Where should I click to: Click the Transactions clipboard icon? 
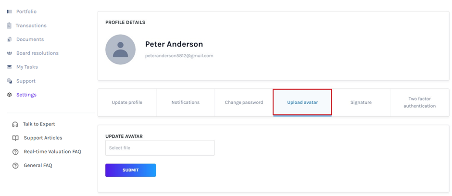[9, 25]
